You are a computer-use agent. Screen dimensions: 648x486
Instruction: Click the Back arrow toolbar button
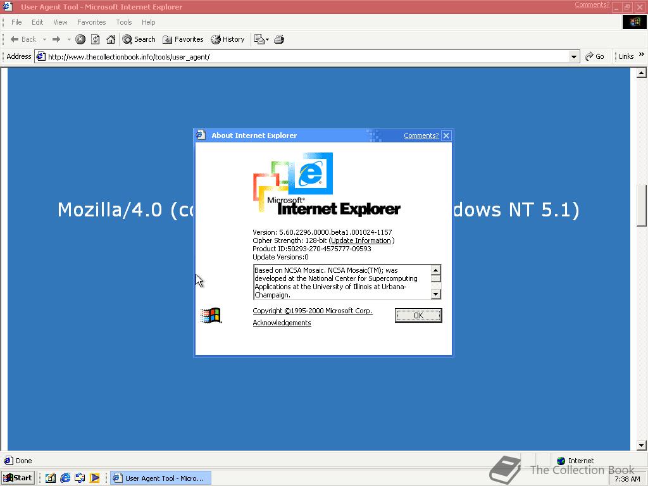click(x=23, y=39)
